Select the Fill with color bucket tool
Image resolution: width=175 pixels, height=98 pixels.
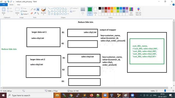(35, 10)
